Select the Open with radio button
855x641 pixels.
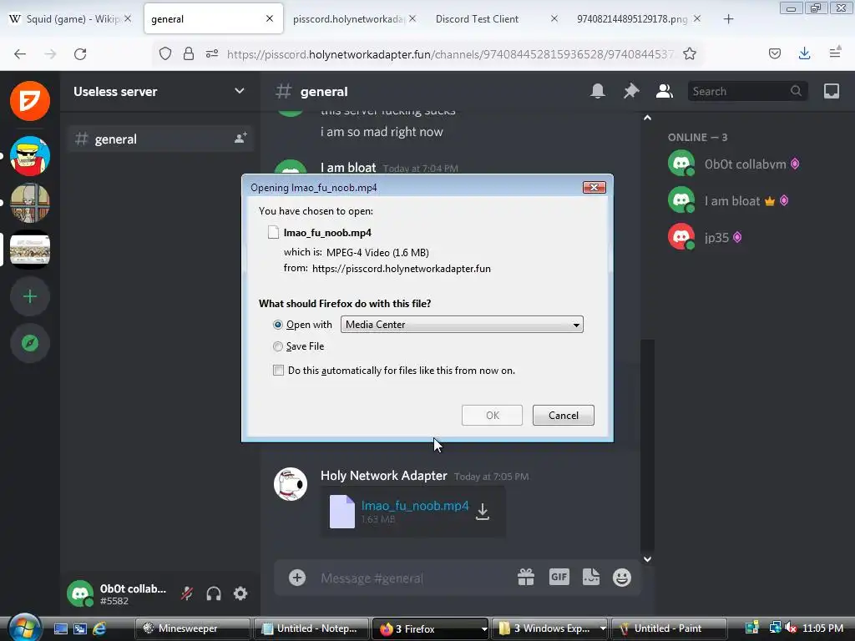pos(278,325)
